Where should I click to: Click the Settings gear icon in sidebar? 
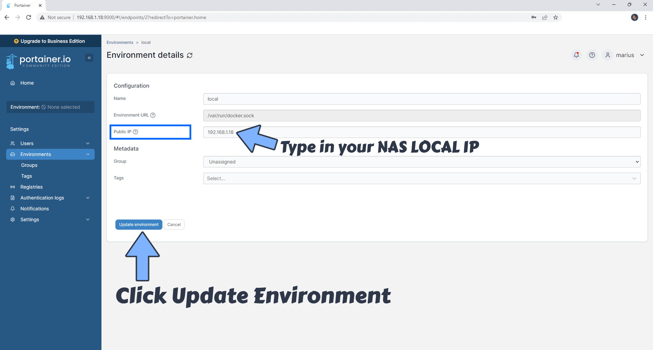[13, 220]
